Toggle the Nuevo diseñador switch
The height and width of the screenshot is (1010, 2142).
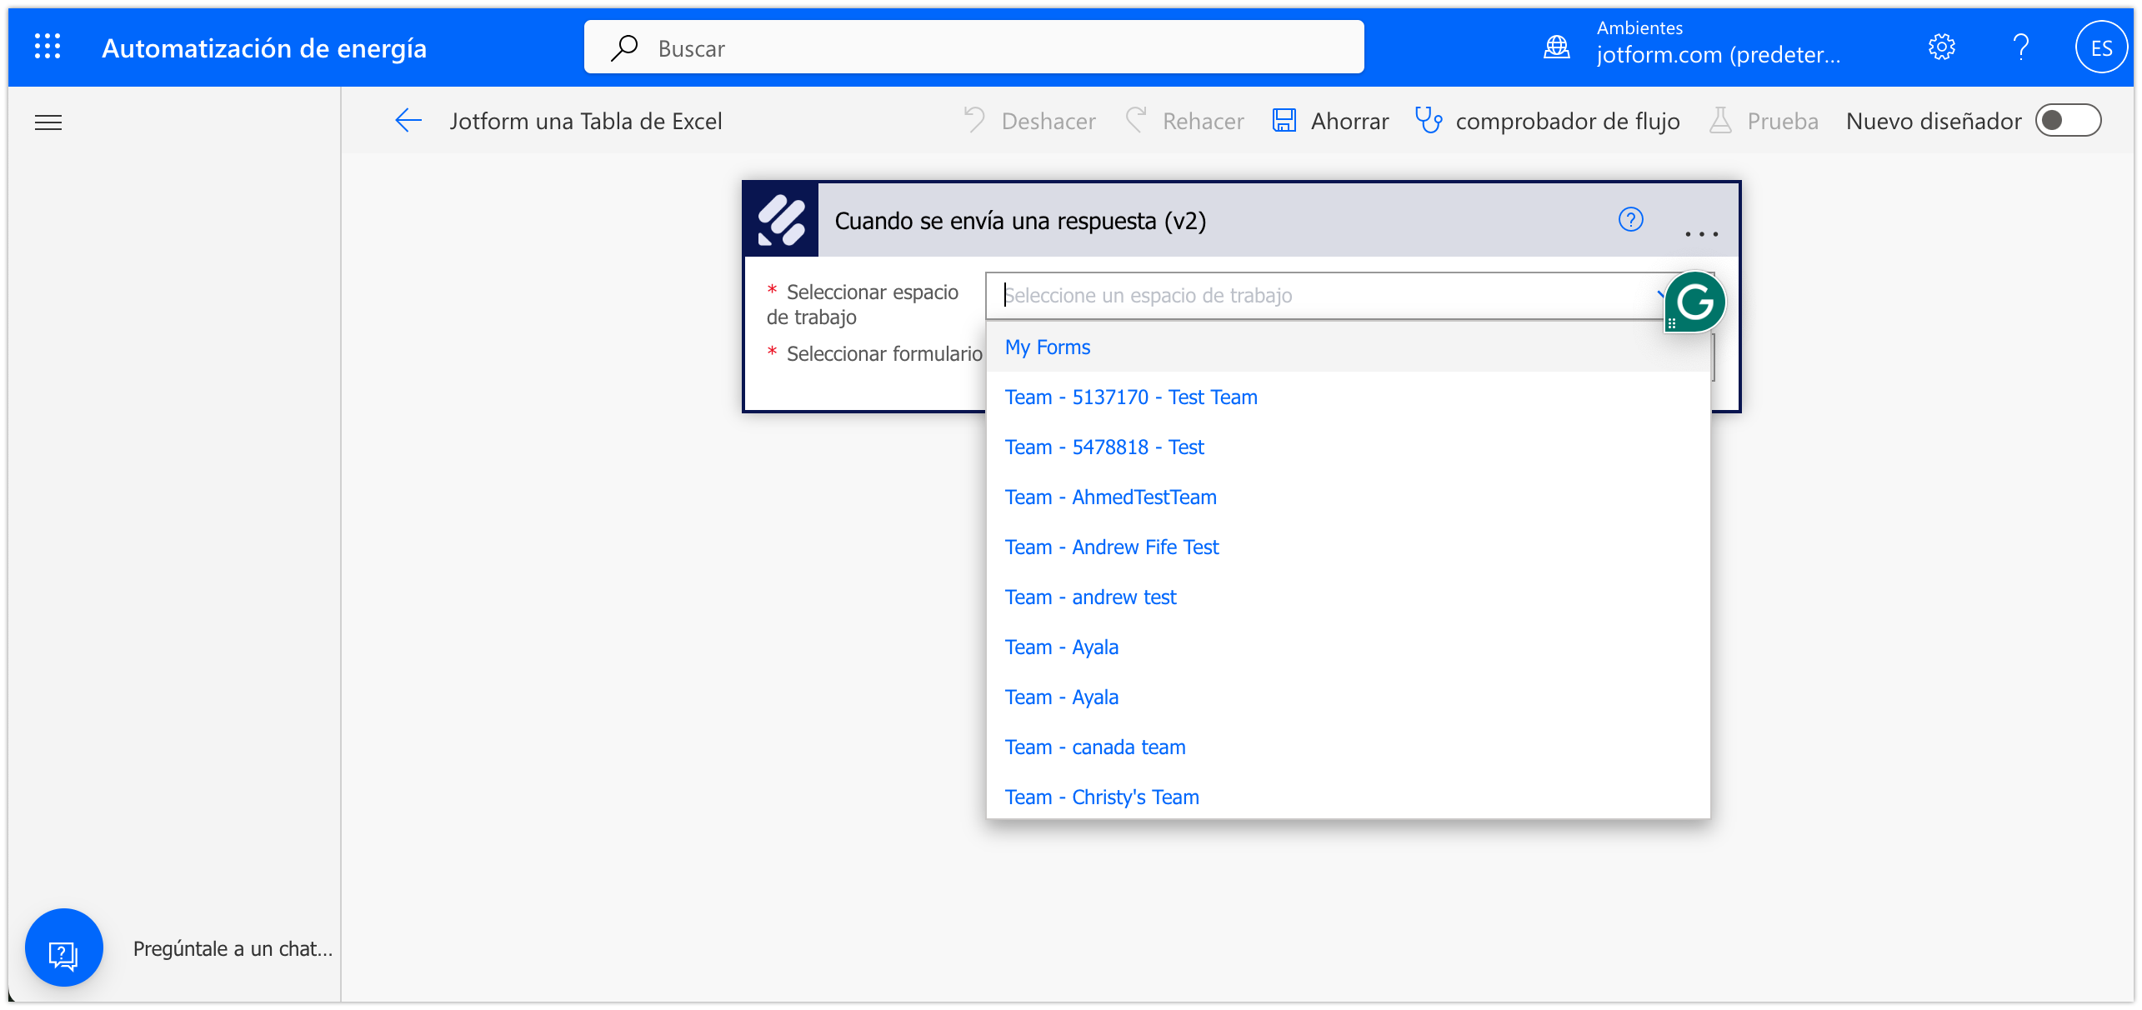pyautogui.click(x=2068, y=121)
